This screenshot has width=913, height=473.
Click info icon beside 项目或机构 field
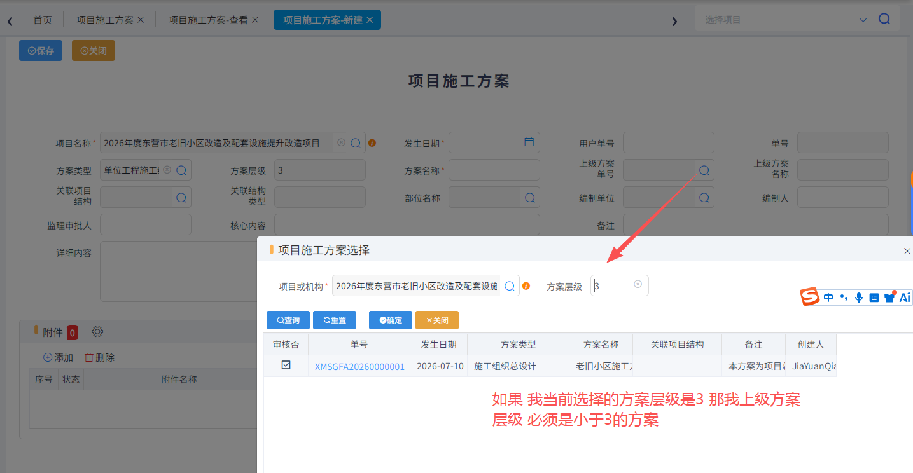(x=526, y=286)
